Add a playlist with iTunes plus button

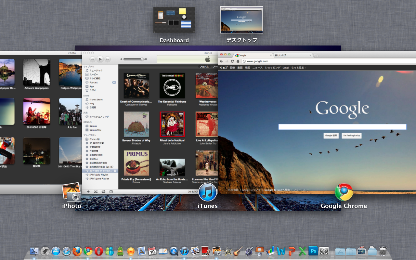[x=88, y=192]
